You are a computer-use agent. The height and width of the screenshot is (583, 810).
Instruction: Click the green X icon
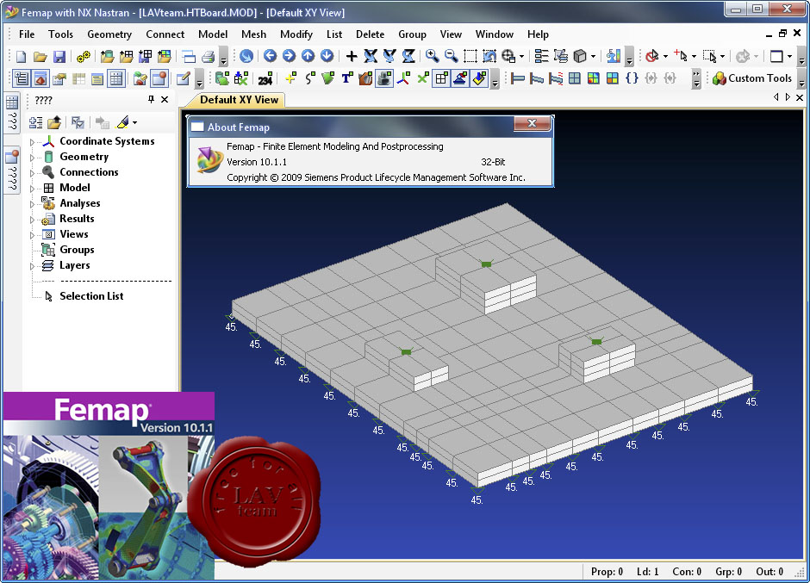pyautogui.click(x=423, y=78)
